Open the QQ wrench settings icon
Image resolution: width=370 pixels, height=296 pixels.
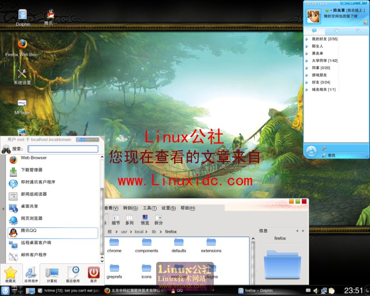coord(324,148)
